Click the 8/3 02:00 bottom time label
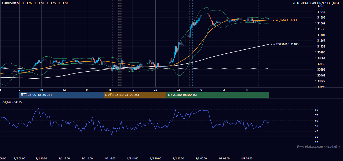 (224, 159)
